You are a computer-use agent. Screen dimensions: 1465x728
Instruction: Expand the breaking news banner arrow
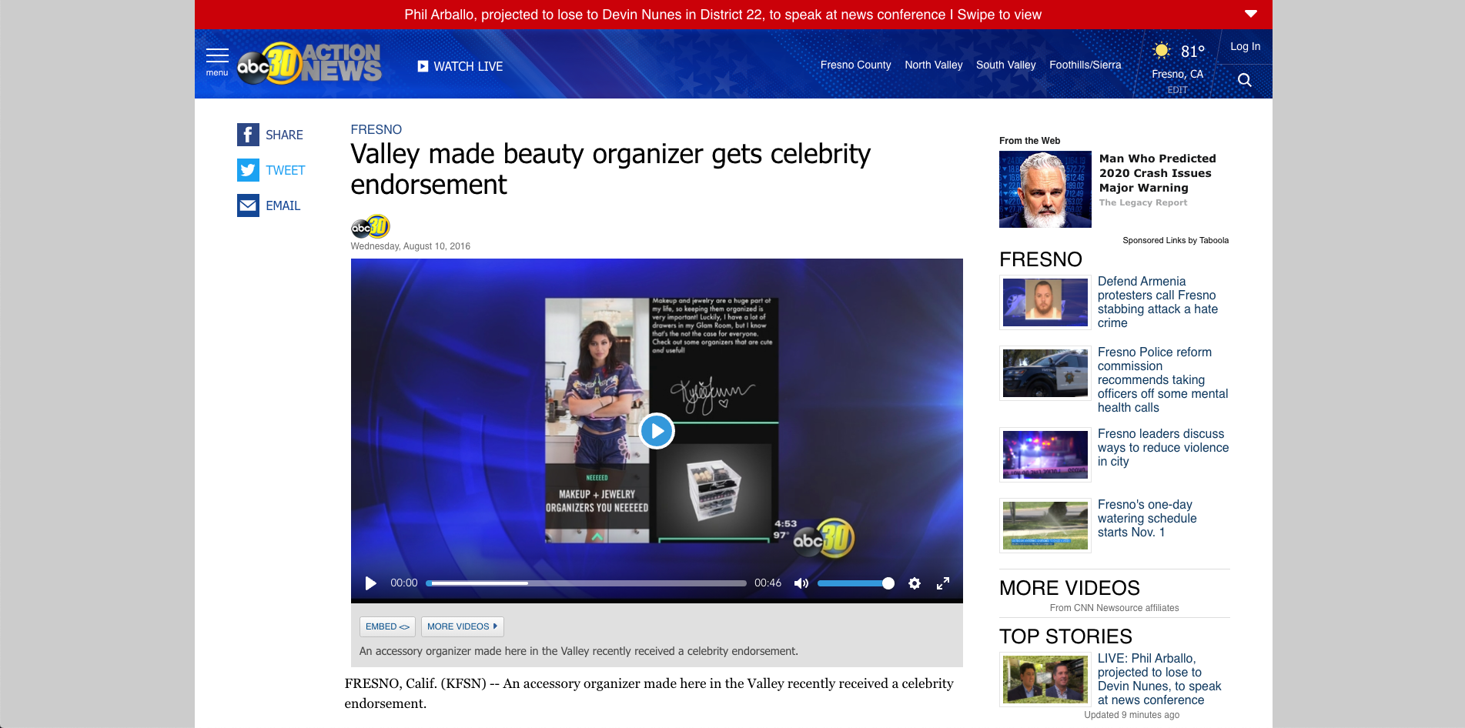(1250, 14)
